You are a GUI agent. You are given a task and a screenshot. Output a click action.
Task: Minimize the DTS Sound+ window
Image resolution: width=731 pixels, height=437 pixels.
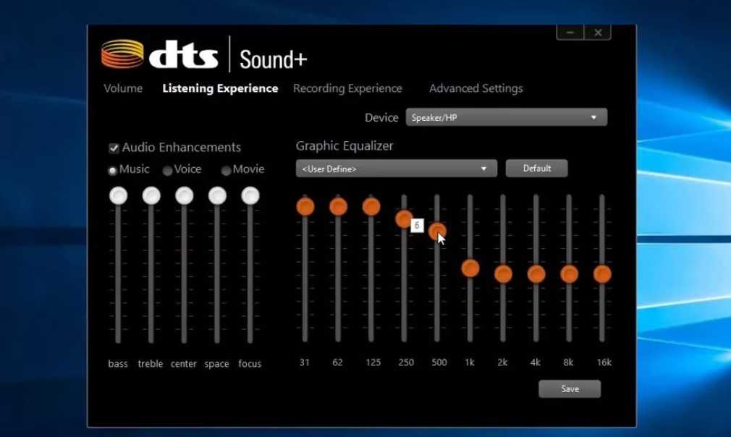coord(570,33)
